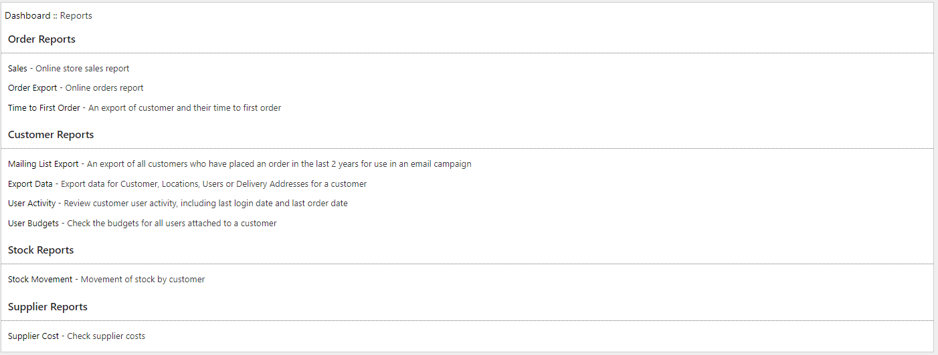Click the Supplier Reports section heading
This screenshot has width=938, height=355.
click(x=48, y=307)
